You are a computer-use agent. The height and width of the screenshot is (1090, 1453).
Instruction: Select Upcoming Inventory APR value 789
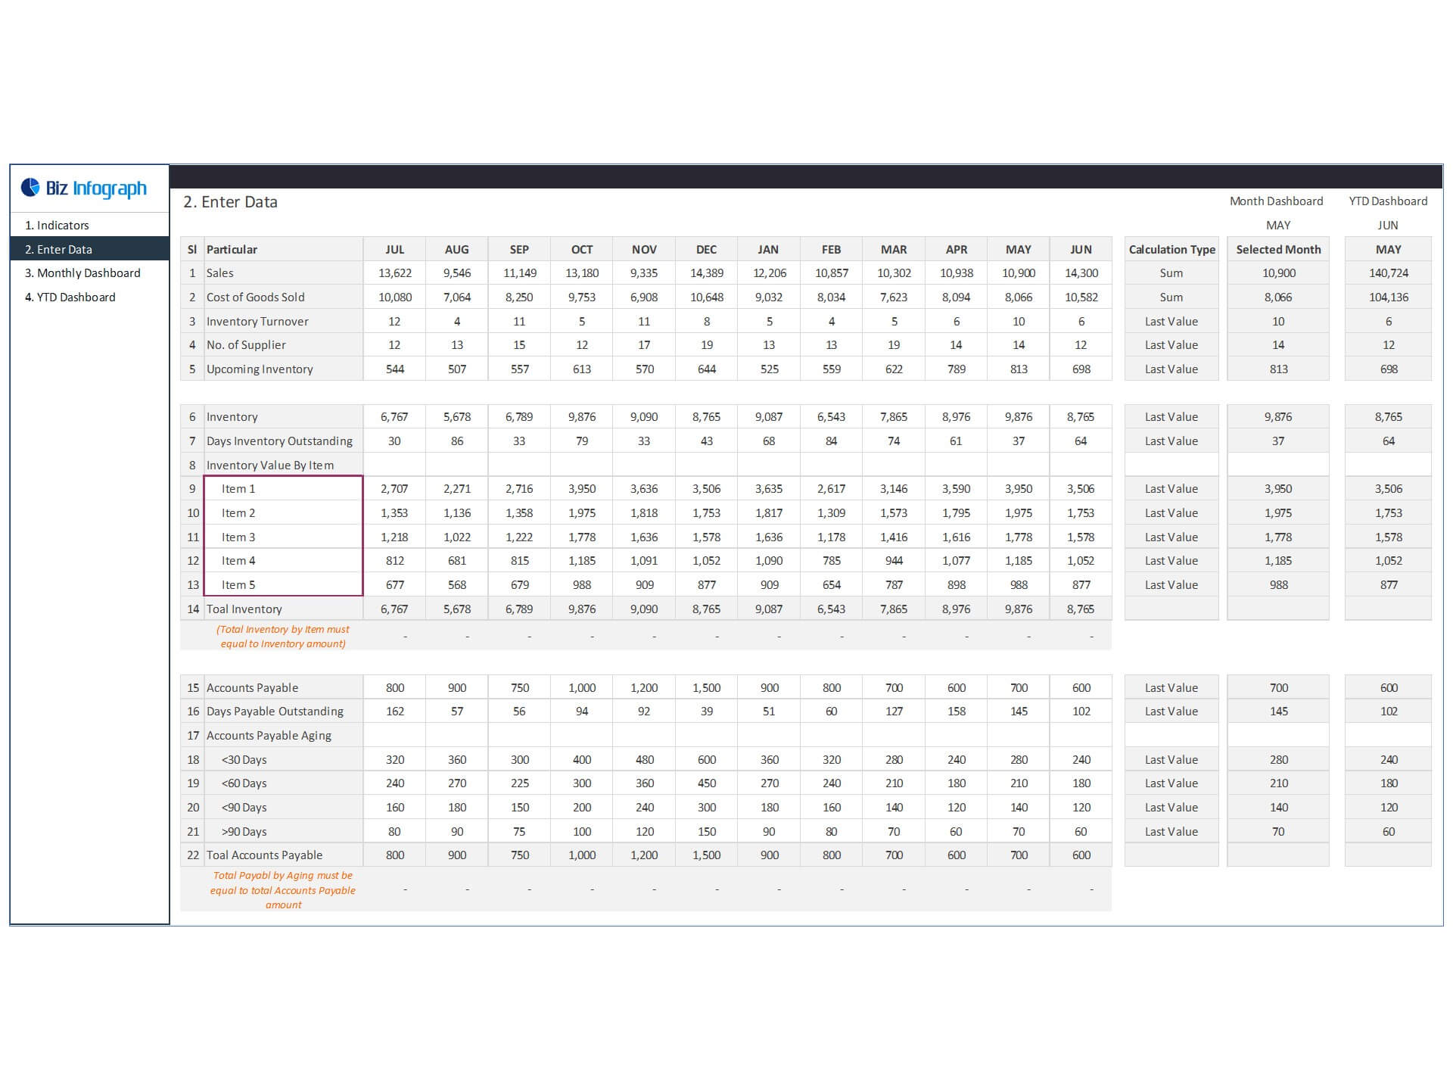pyautogui.click(x=956, y=369)
